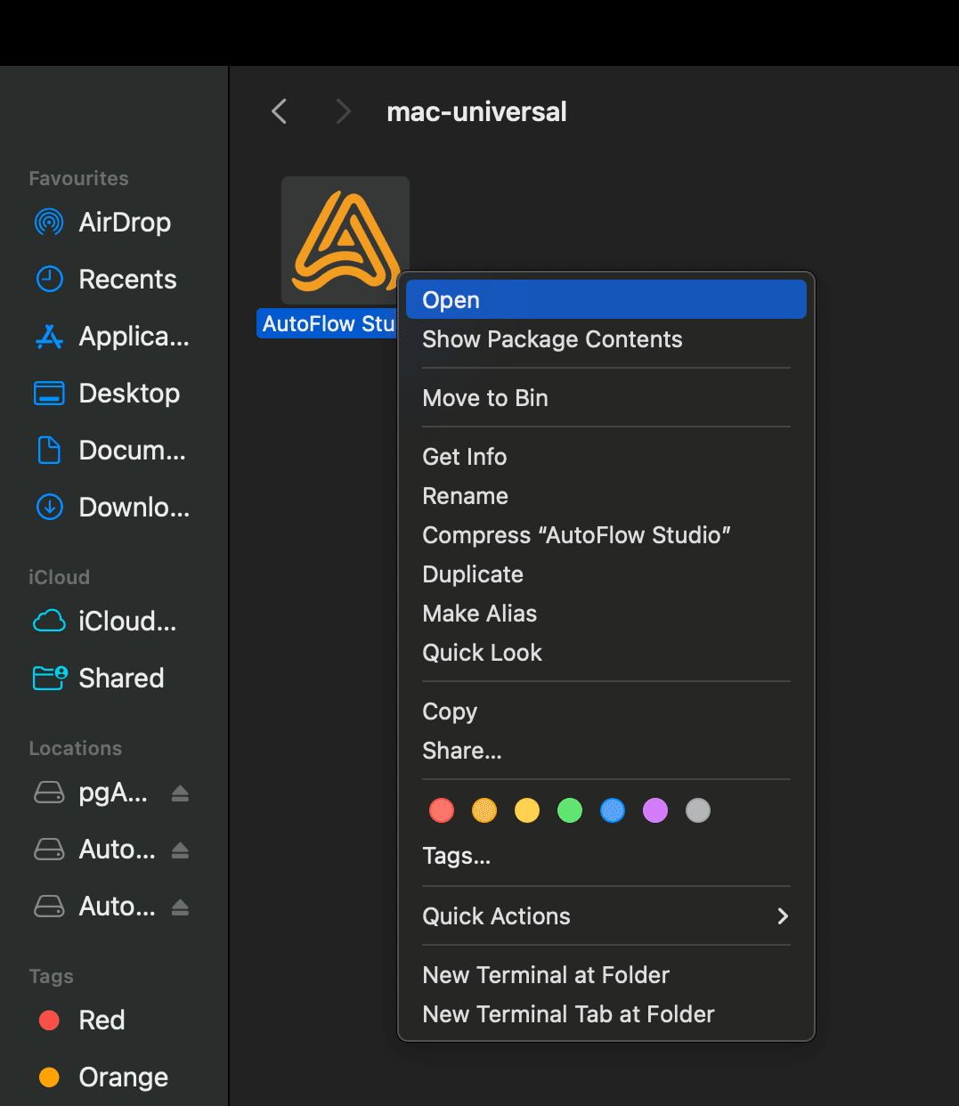The image size is (959, 1106).
Task: Click the Shared folder icon
Action: (x=49, y=678)
